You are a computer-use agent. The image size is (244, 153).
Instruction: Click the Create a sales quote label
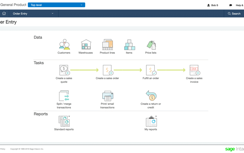[x=64, y=80]
